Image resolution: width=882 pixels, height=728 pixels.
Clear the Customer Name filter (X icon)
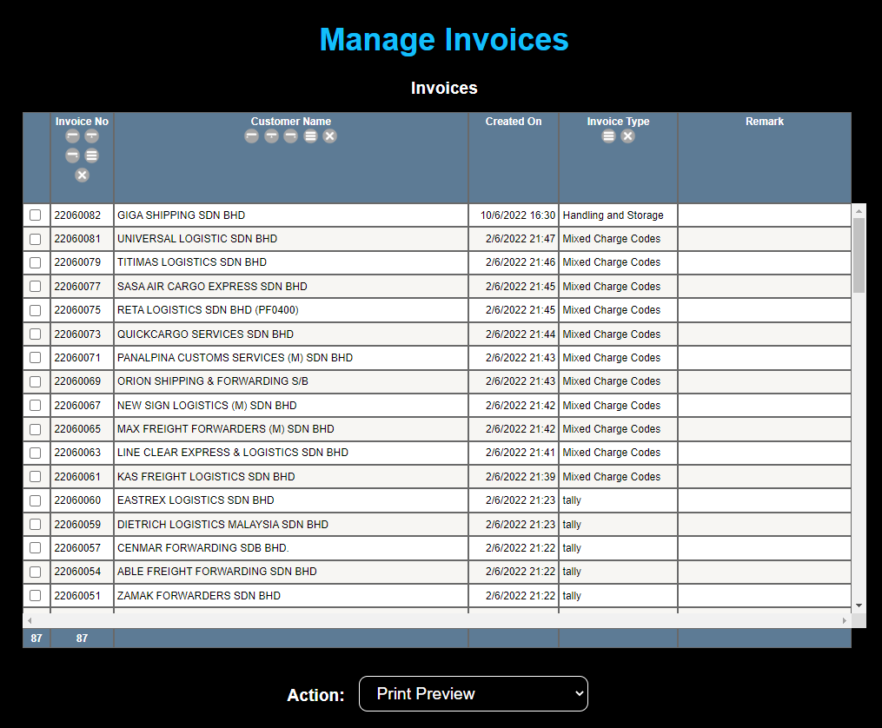(x=330, y=136)
